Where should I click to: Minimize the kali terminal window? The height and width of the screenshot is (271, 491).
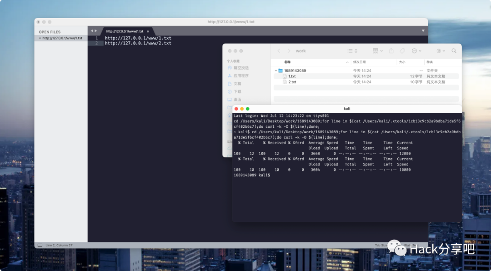[x=242, y=109]
